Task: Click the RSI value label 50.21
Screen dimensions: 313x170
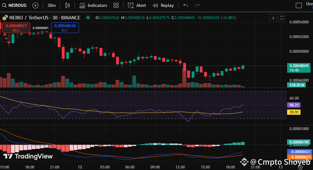Action: click(x=294, y=105)
